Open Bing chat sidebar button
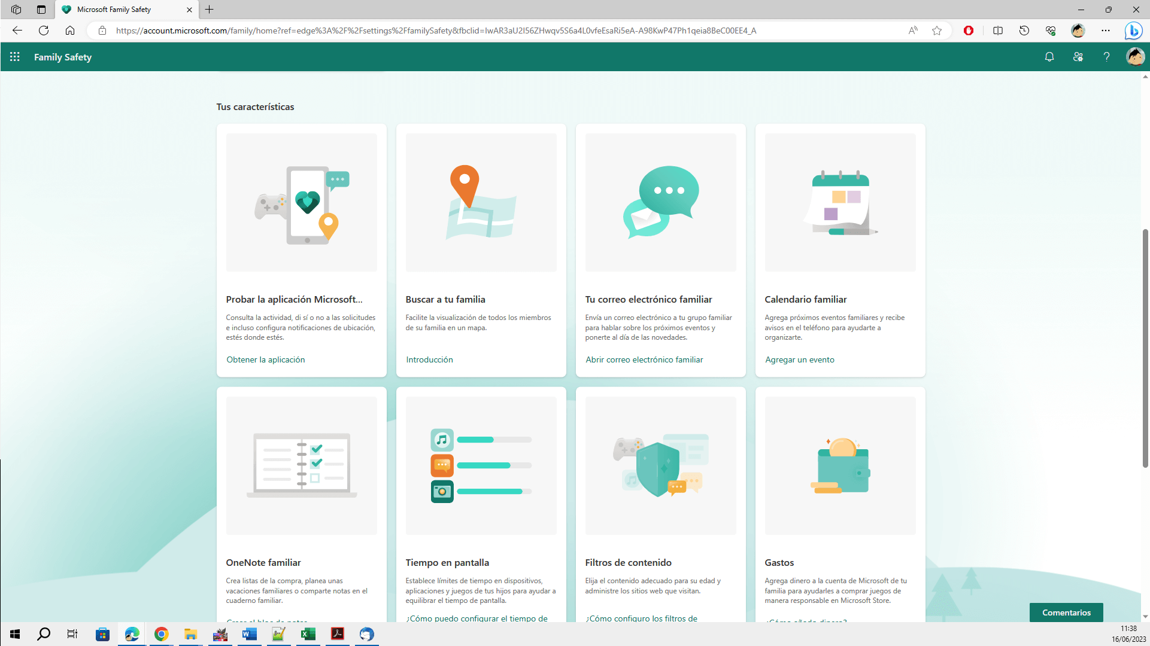This screenshot has height=646, width=1150. point(1133,31)
